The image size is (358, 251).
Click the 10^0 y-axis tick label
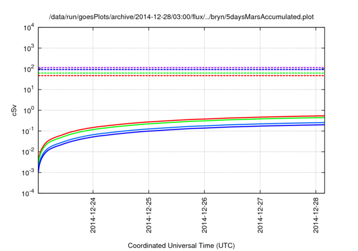click(x=29, y=110)
